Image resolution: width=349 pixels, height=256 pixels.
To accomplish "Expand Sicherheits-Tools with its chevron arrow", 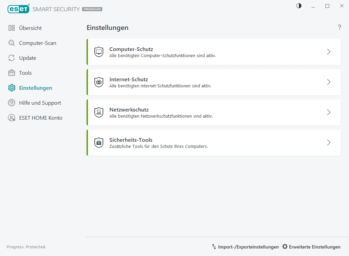I will tap(329, 143).
